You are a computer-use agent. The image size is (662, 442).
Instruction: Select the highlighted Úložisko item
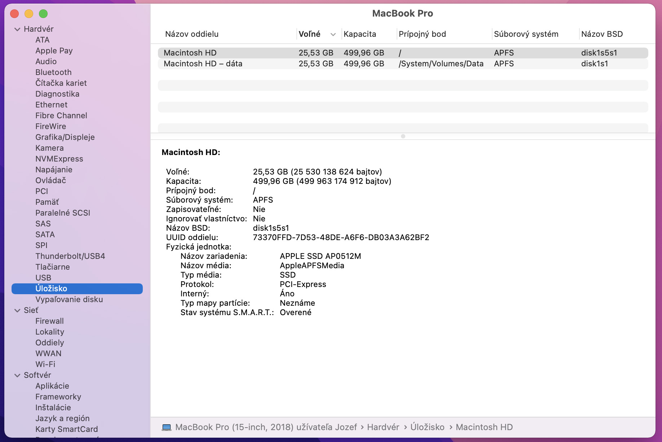77,289
